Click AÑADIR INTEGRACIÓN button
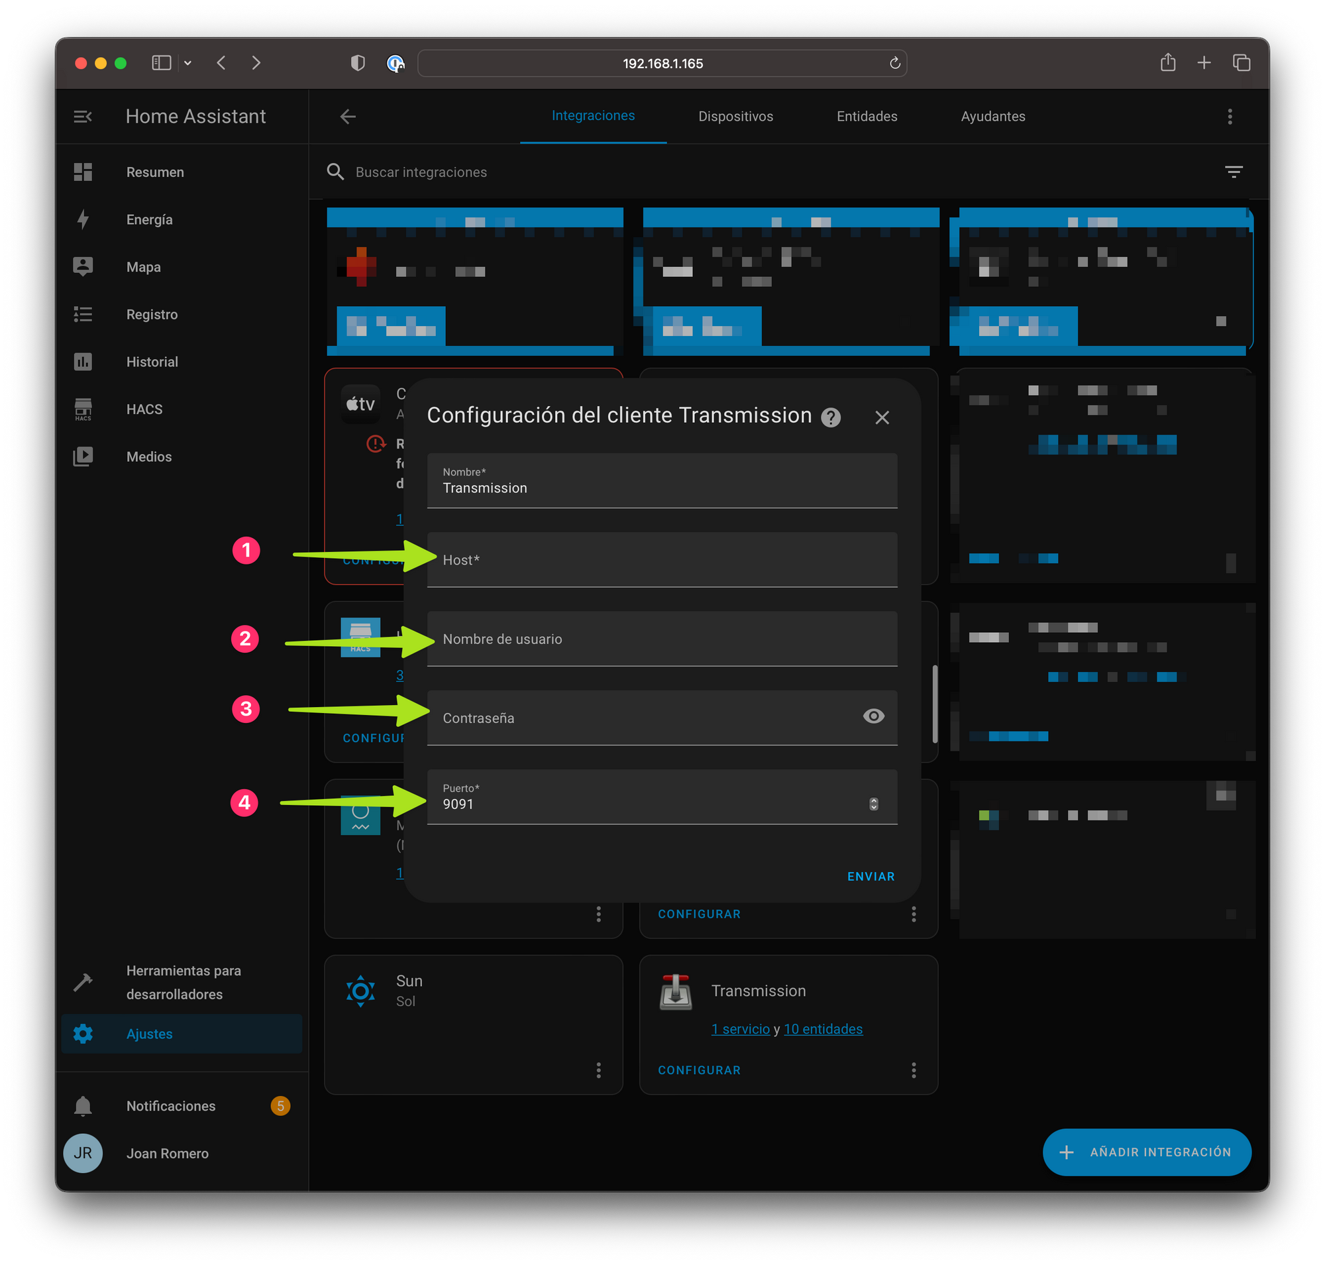Image resolution: width=1325 pixels, height=1265 pixels. pyautogui.click(x=1147, y=1152)
